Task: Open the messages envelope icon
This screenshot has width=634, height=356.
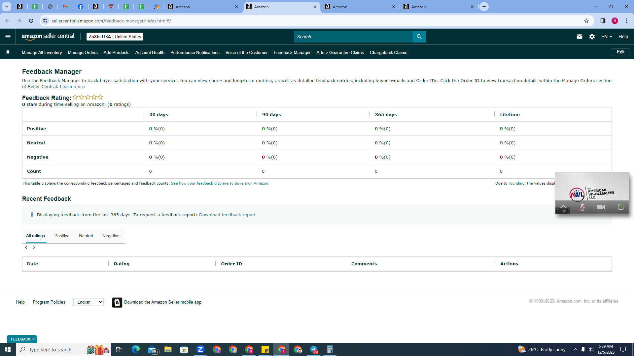Action: coord(579,37)
